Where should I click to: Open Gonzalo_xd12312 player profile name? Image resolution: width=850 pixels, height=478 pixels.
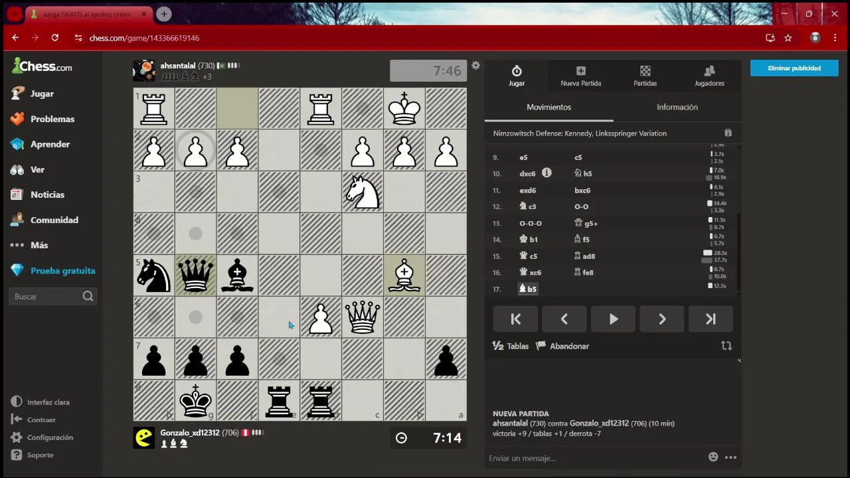[x=190, y=433]
